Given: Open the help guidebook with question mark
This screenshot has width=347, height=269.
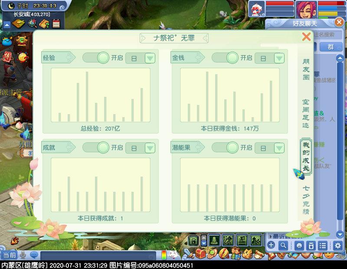Looking at the screenshot, I should tap(45, 24).
